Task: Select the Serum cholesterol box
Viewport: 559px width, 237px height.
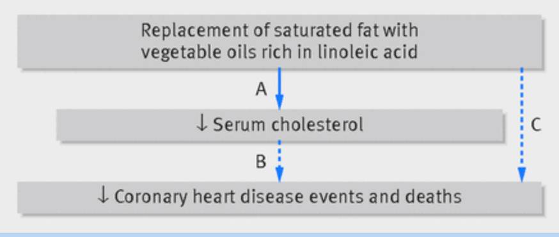Action: (280, 125)
